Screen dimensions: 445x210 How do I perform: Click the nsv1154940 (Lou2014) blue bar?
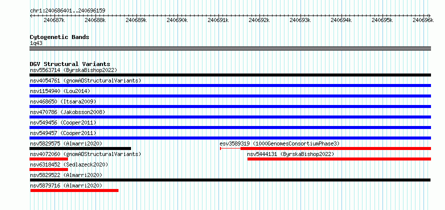230,96
